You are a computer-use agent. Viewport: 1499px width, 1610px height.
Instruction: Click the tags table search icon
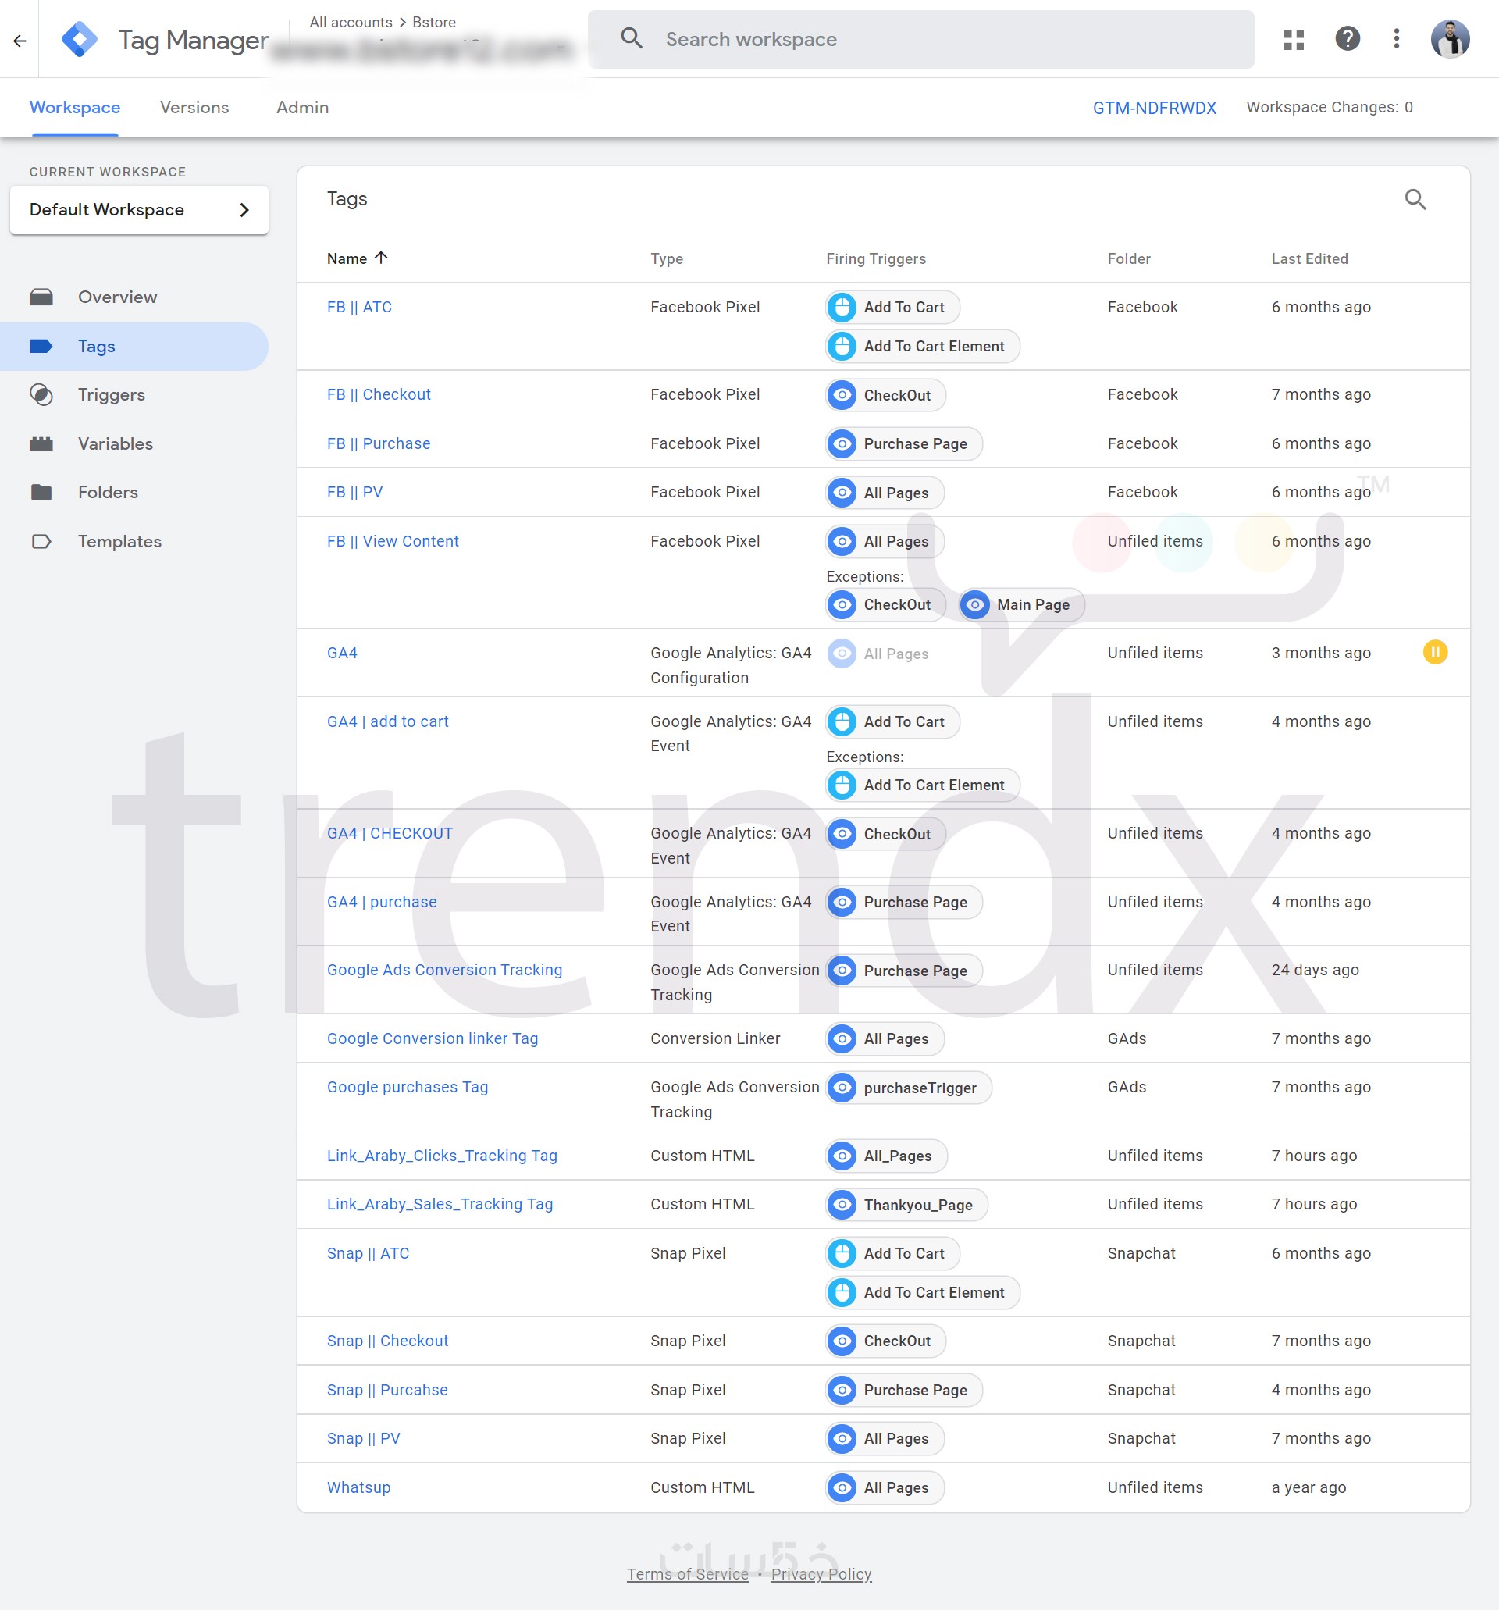1414,199
